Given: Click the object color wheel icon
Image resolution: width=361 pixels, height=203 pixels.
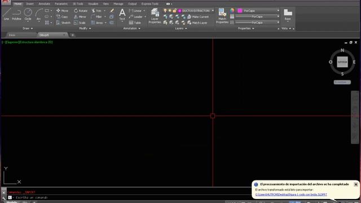Looking at the screenshot, I should 232,11.
